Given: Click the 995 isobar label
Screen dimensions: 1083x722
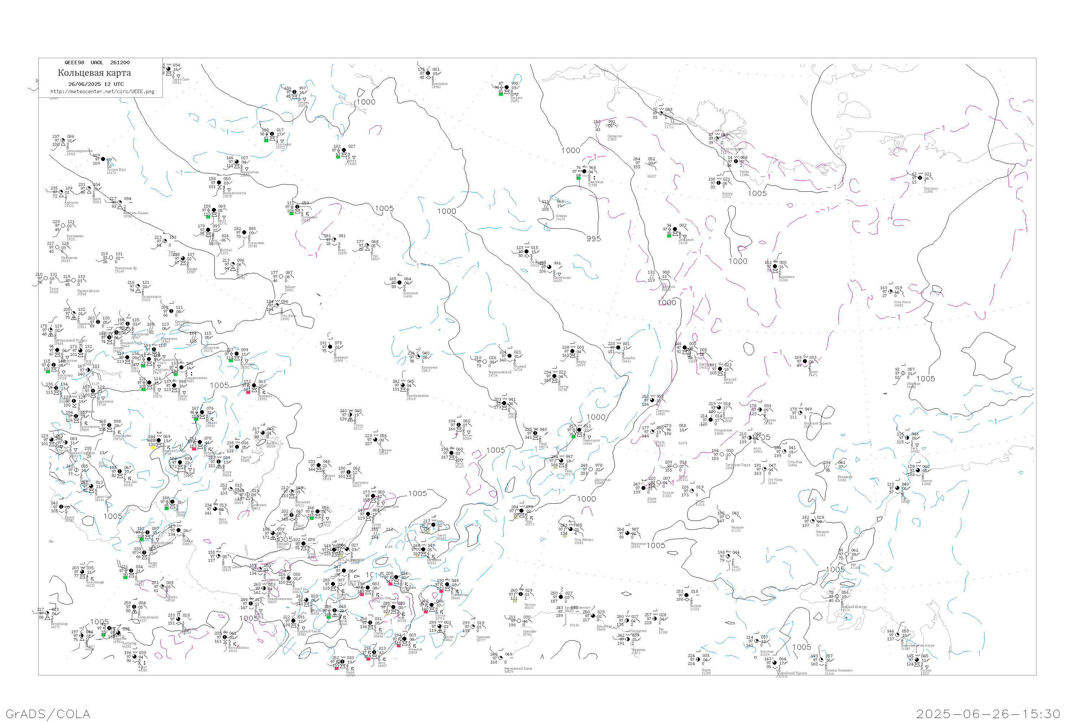Looking at the screenshot, I should 594,239.
